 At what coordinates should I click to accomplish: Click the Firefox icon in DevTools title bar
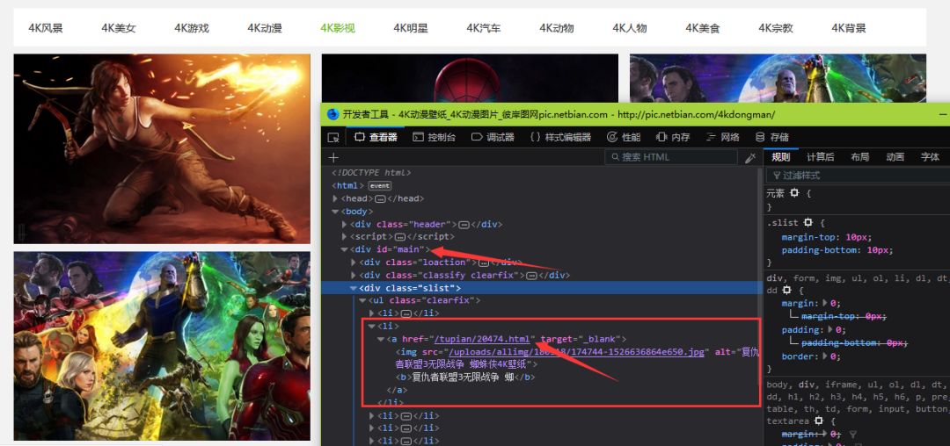click(332, 114)
